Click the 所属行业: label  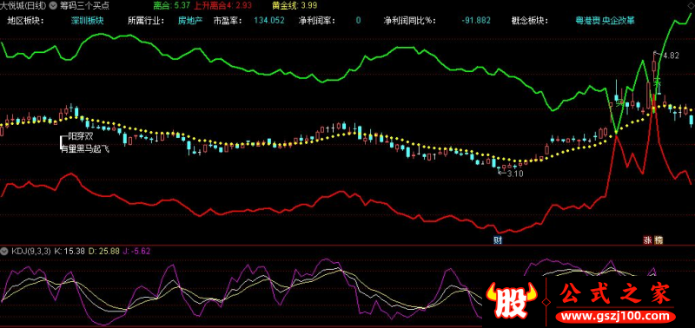tap(147, 20)
